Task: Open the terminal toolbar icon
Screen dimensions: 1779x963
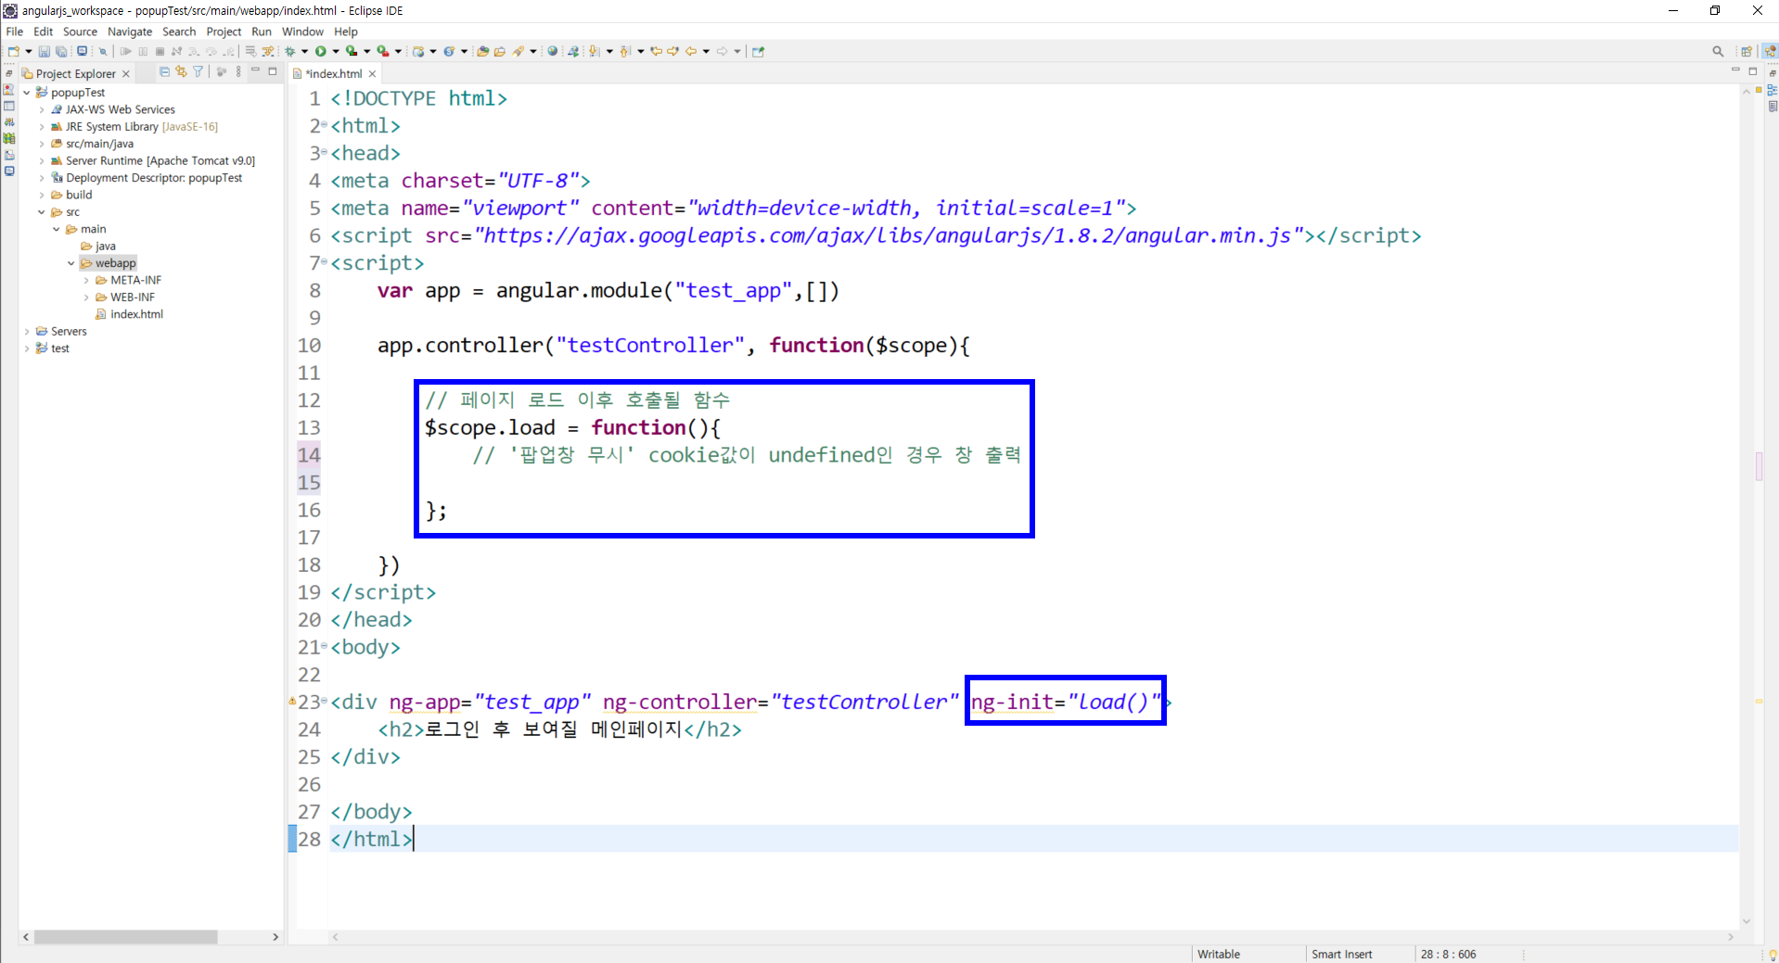Action: coord(82,51)
